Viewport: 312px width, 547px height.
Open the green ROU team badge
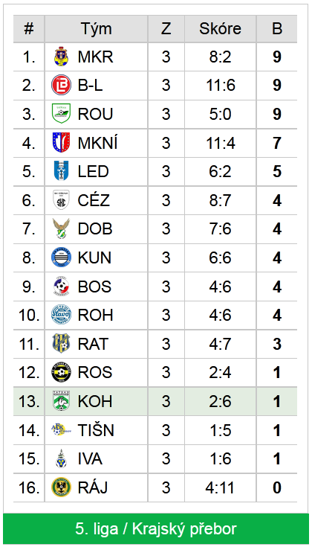coord(61,114)
